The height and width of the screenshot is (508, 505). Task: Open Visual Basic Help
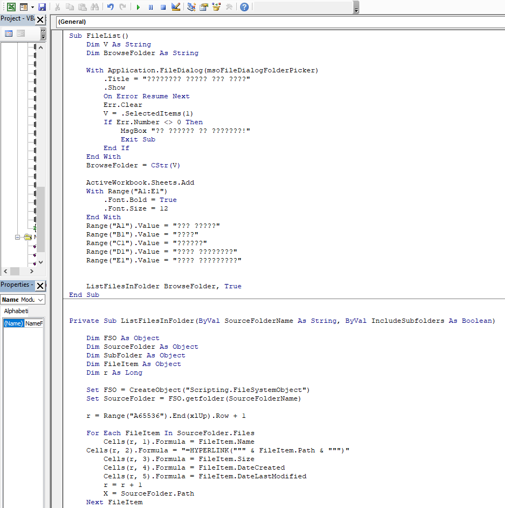coord(244,7)
